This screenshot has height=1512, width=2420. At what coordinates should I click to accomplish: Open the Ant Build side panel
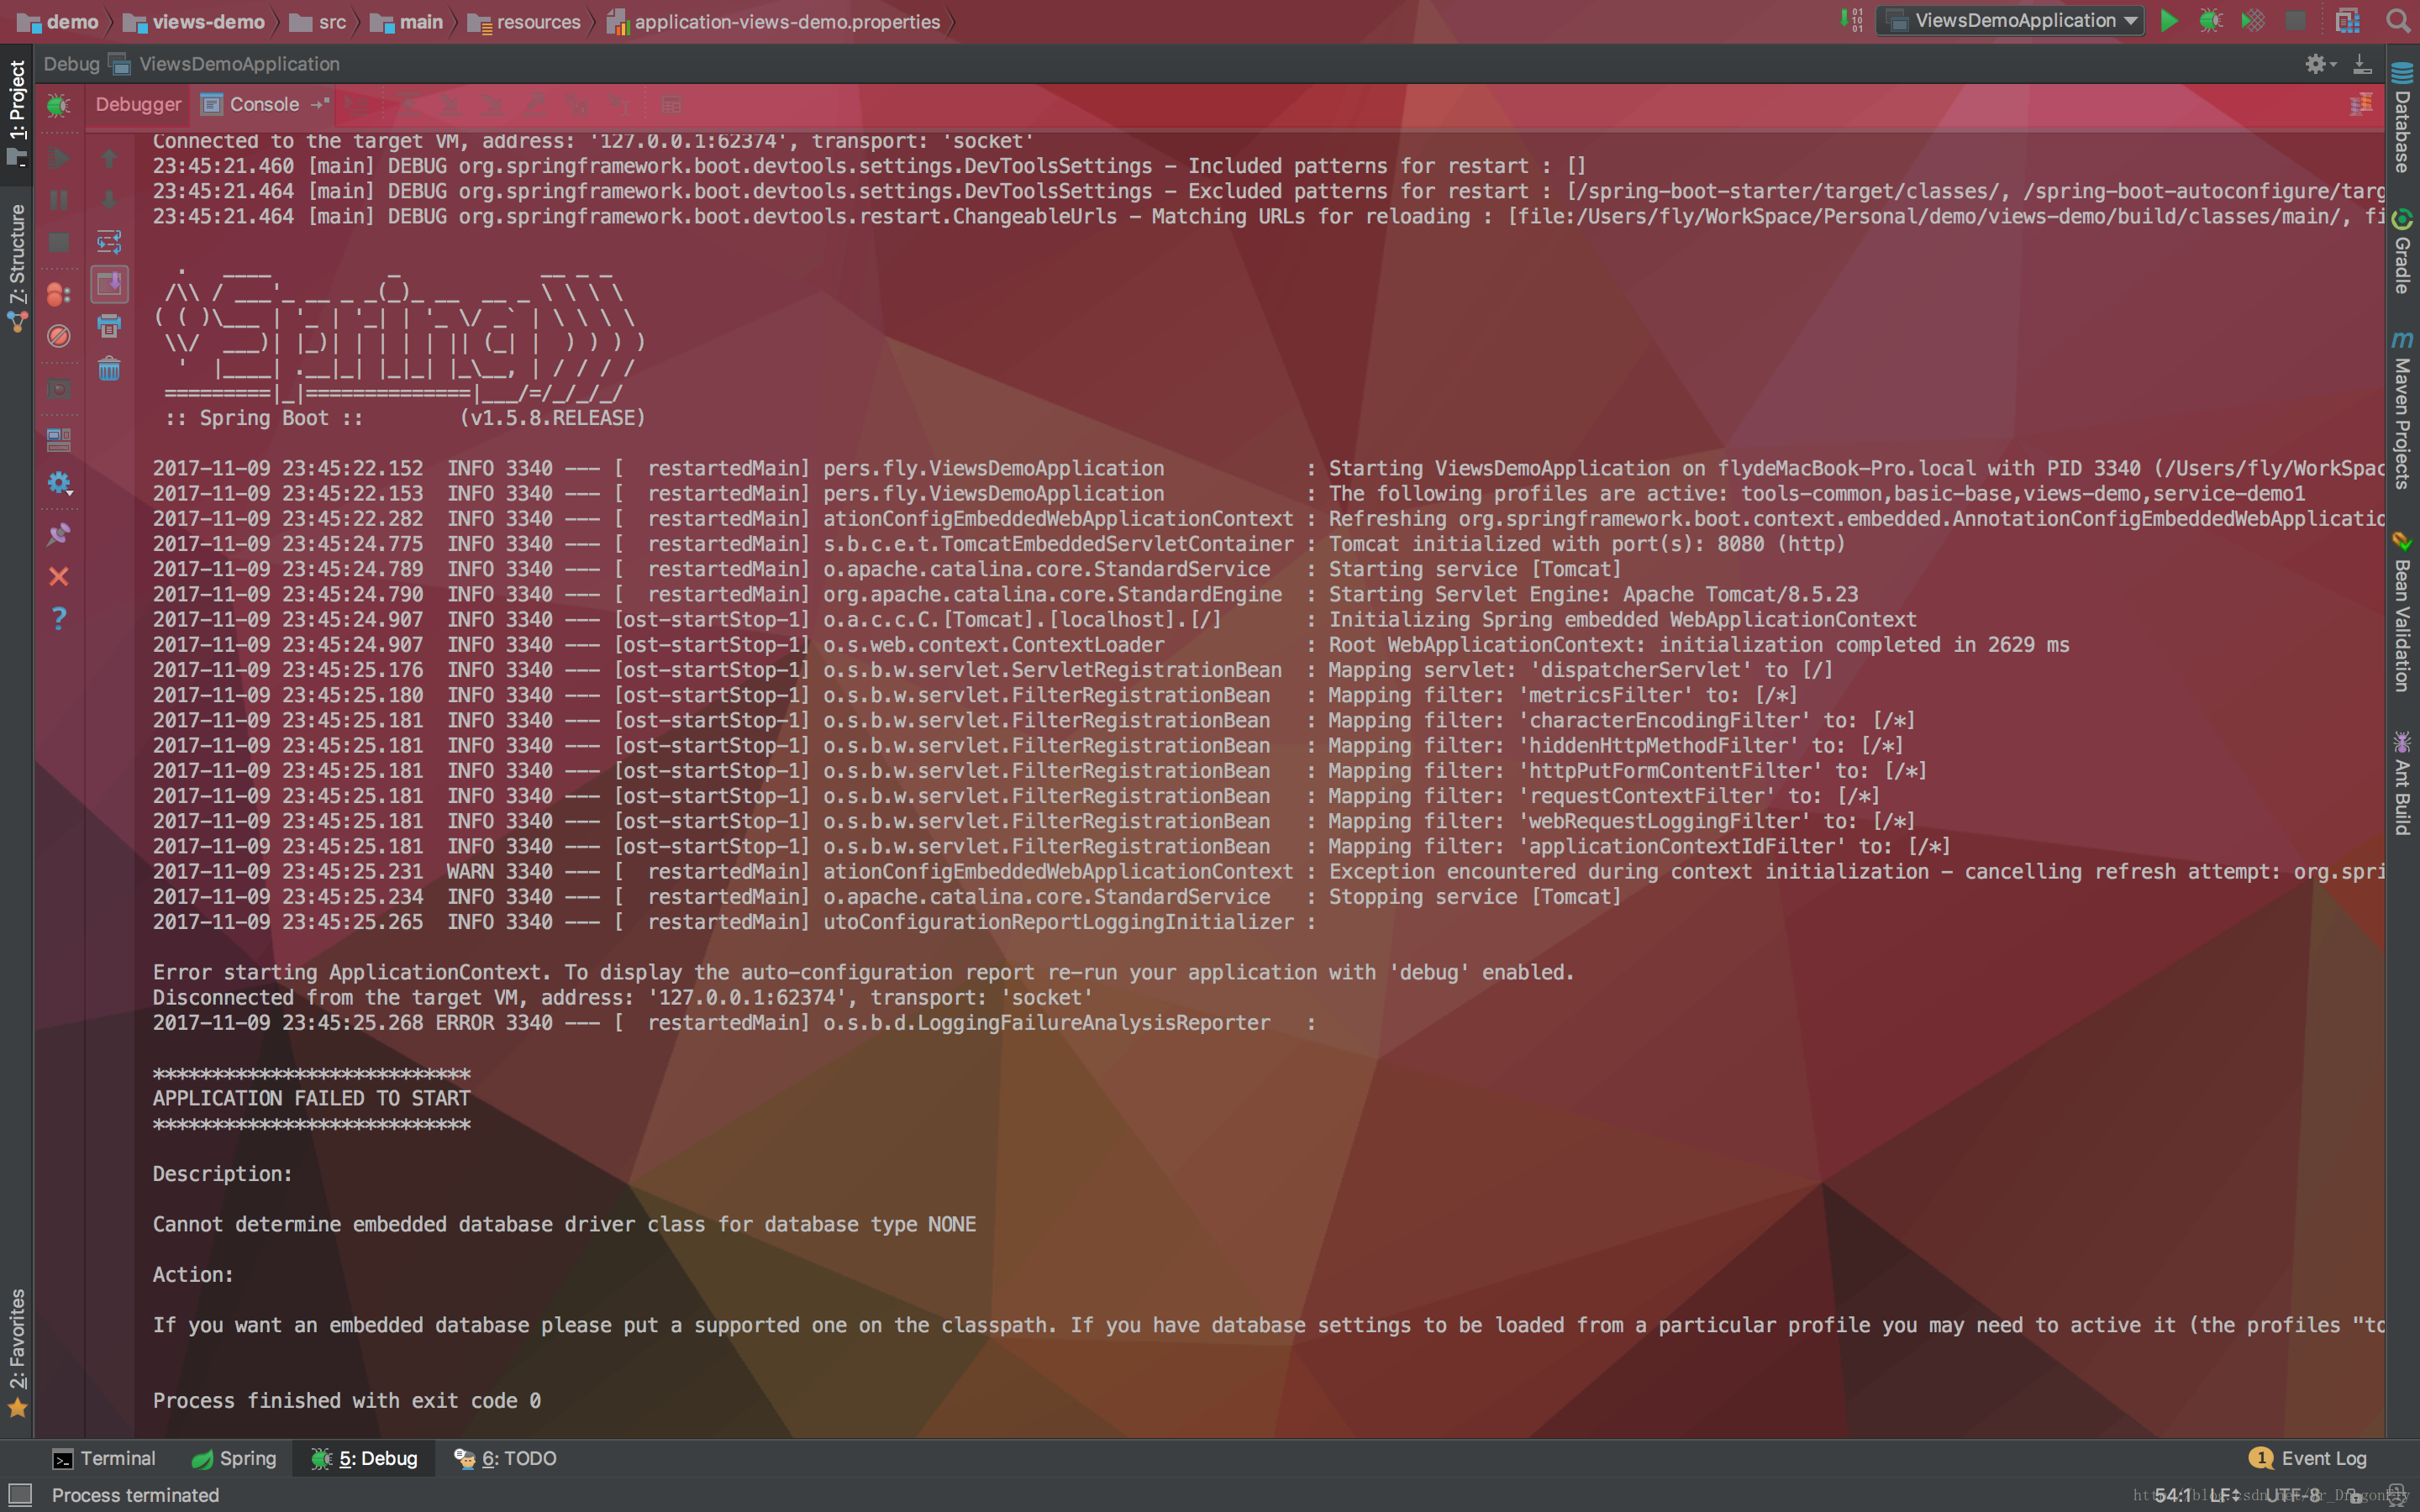pos(2402,783)
